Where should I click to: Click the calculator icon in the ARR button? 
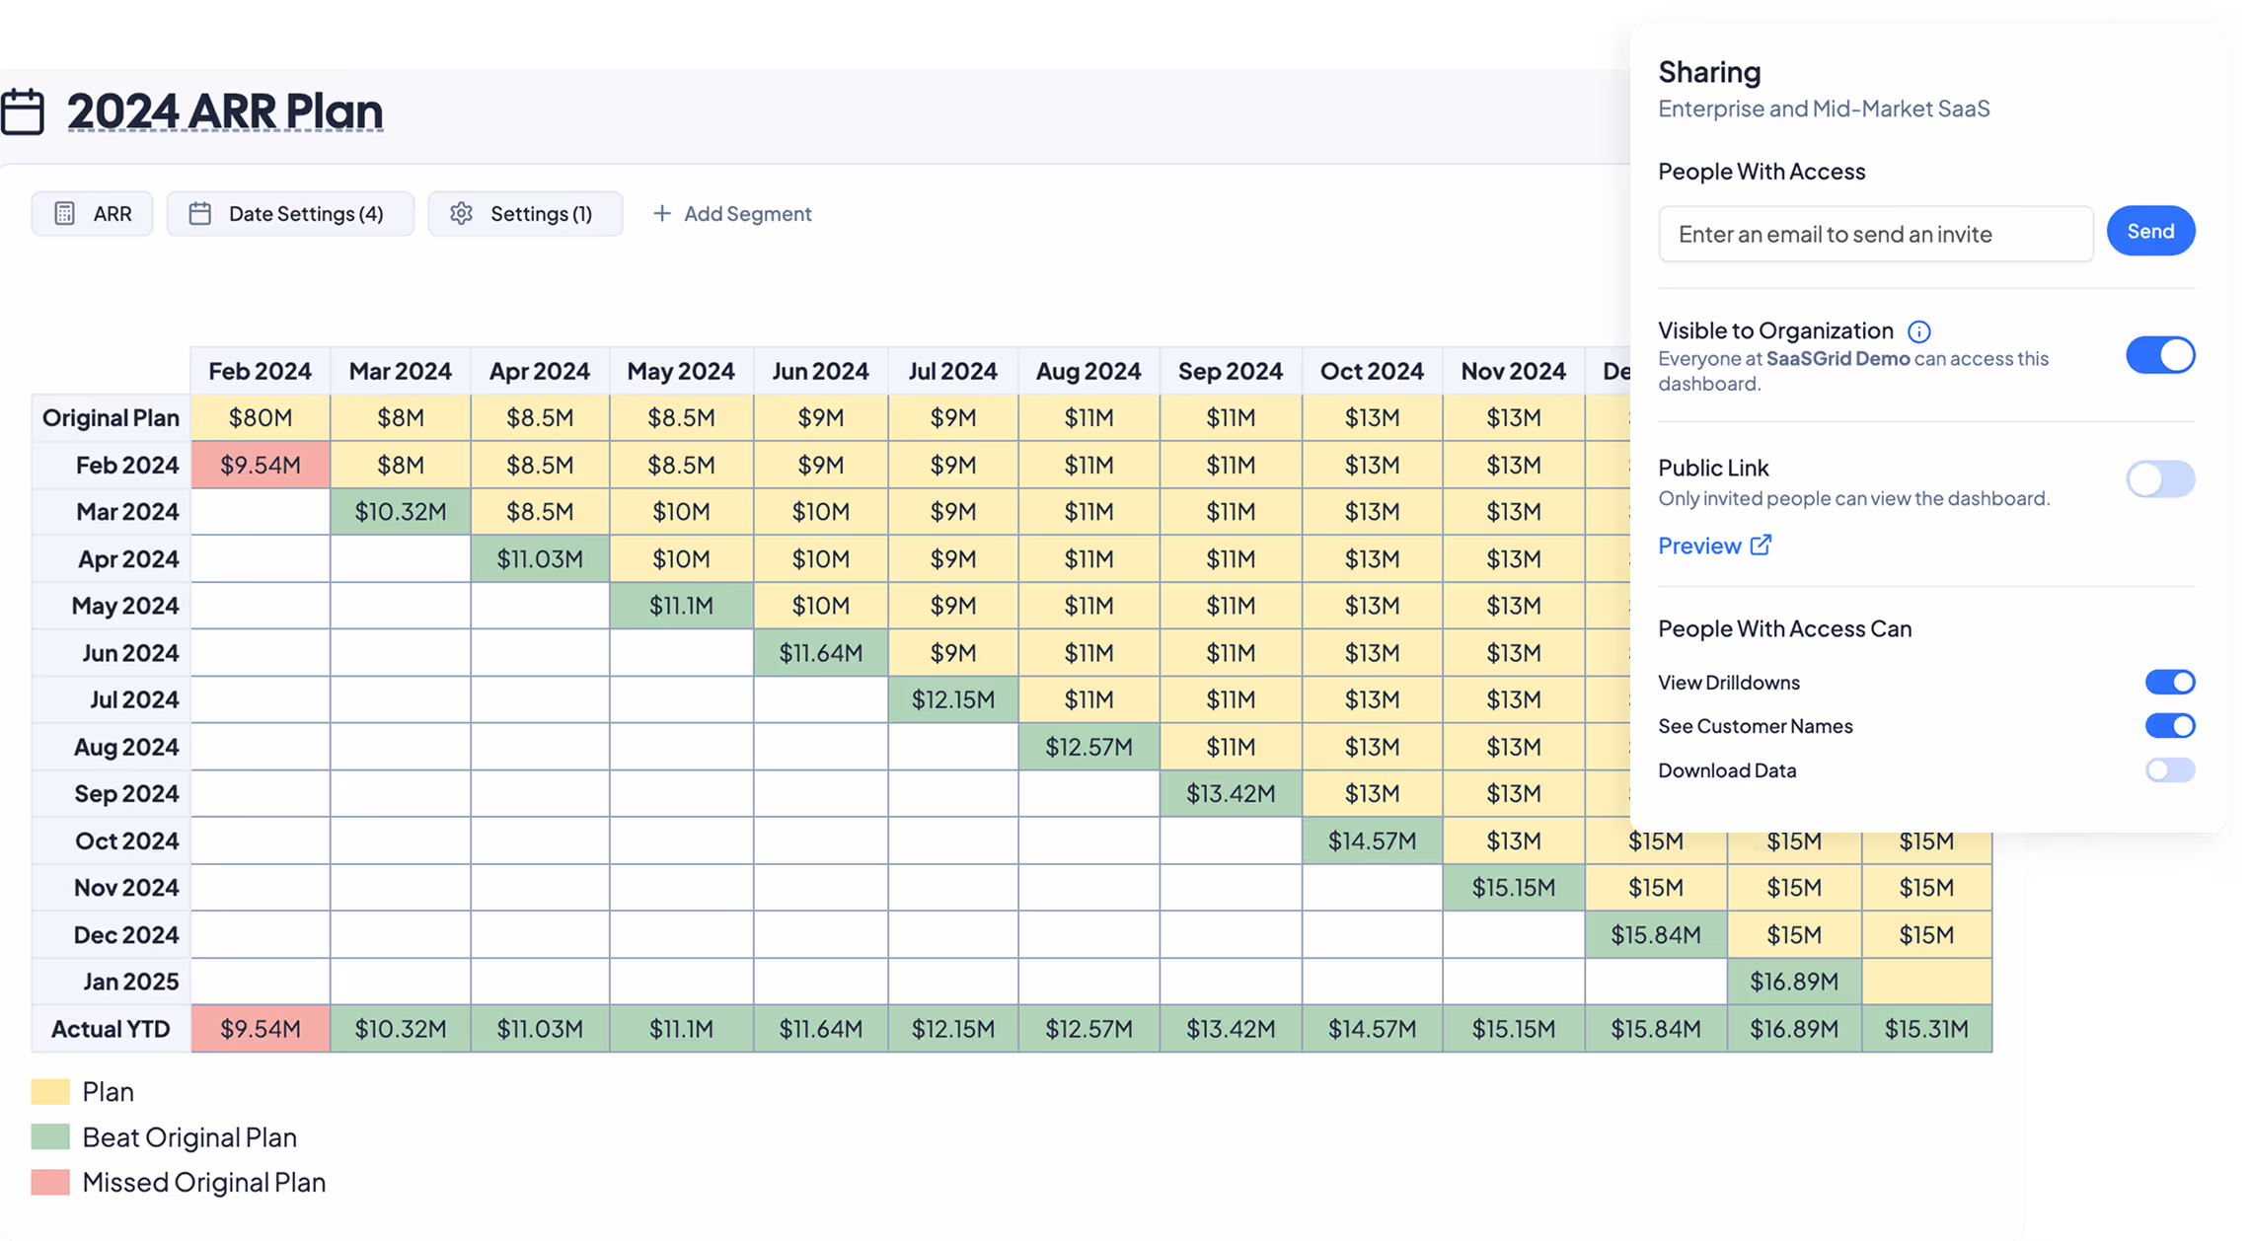64,213
